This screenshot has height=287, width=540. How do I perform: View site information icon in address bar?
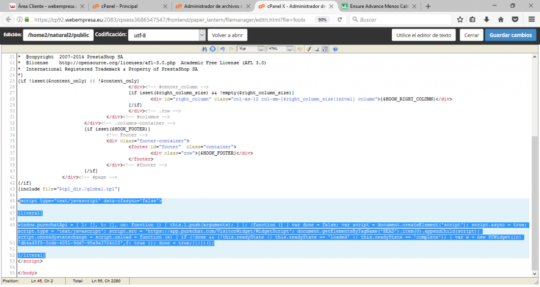[20, 20]
